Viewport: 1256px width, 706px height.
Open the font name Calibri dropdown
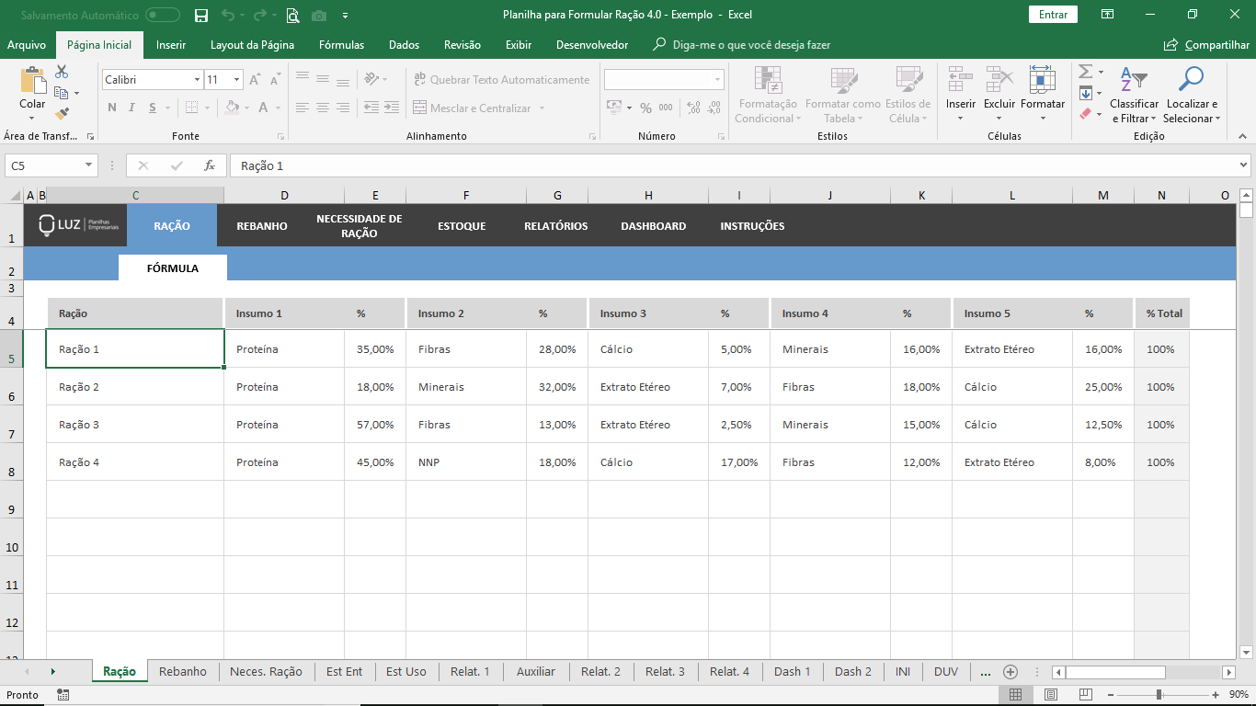tap(197, 80)
